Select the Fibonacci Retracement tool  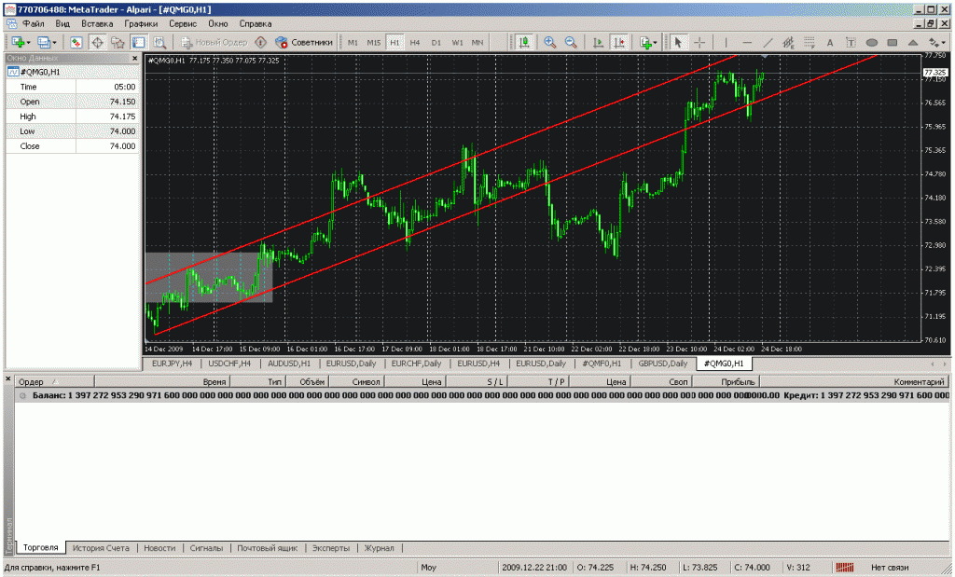[810, 42]
